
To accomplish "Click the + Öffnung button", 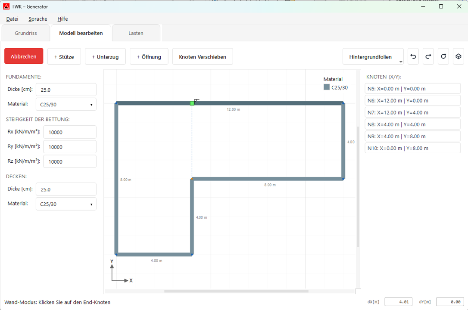I will [149, 56].
